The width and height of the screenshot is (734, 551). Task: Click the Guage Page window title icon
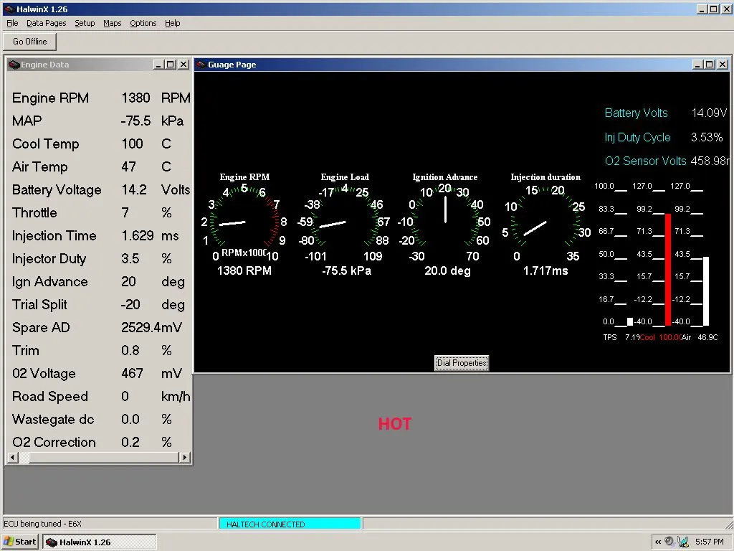(201, 65)
